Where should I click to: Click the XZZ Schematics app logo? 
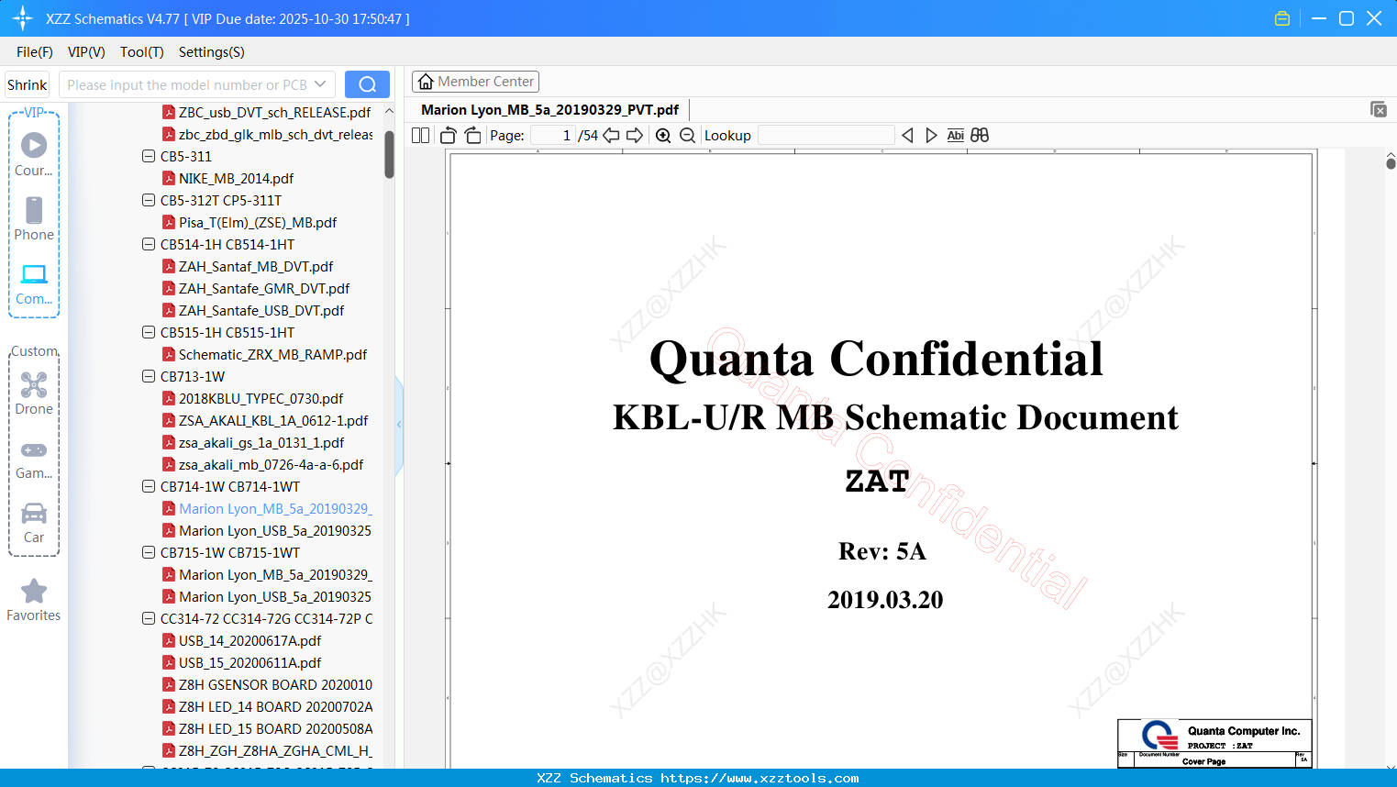pos(23,18)
